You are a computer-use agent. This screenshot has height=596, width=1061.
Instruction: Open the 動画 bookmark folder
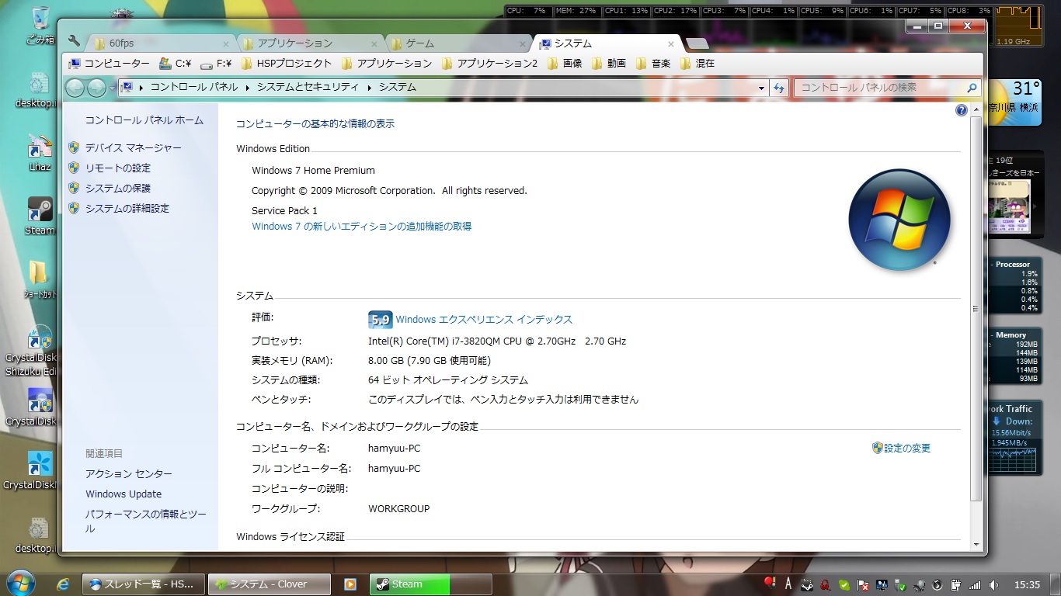pyautogui.click(x=609, y=64)
